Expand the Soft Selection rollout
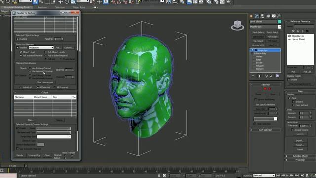Screen dimensions: 316x178 click(266, 130)
